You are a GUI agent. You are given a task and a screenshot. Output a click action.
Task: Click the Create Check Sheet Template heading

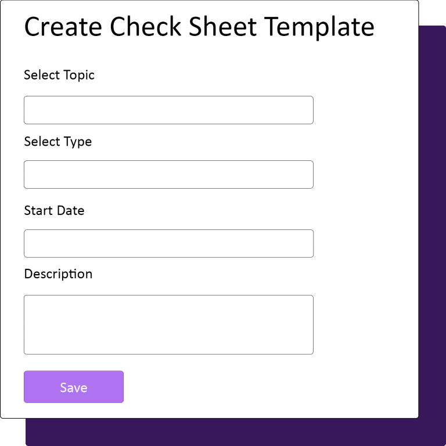pyautogui.click(x=199, y=27)
